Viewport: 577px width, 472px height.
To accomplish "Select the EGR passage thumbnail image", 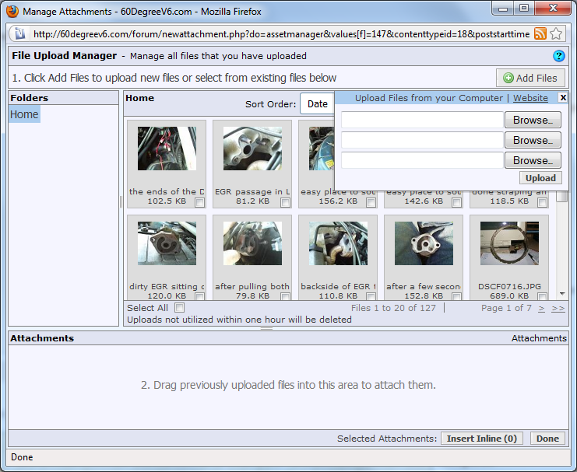I will click(252, 149).
